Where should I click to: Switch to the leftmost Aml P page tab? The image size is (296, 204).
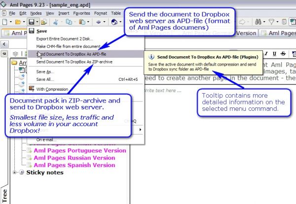click(x=14, y=33)
